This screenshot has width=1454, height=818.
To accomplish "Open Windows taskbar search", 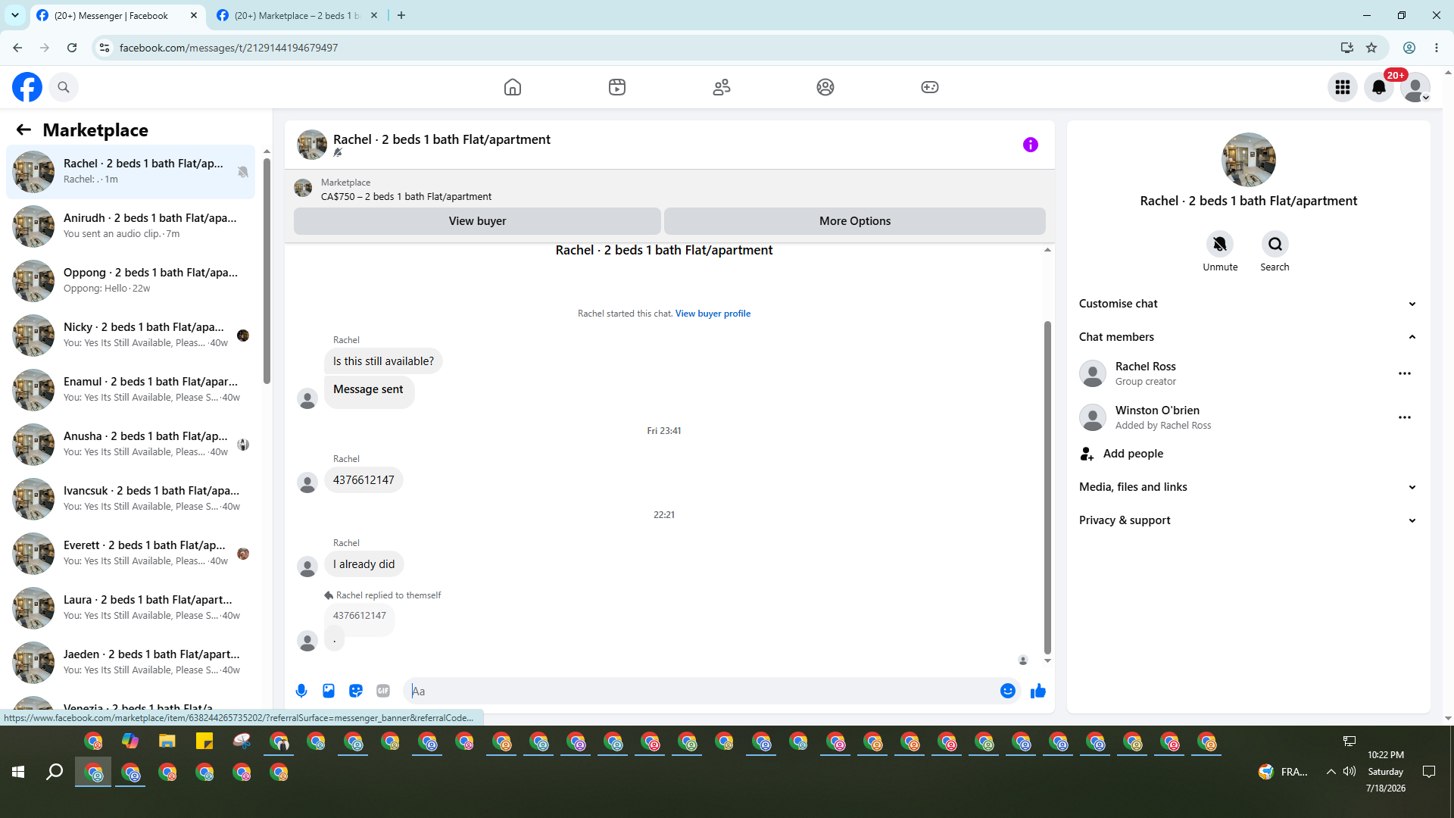I will click(55, 772).
